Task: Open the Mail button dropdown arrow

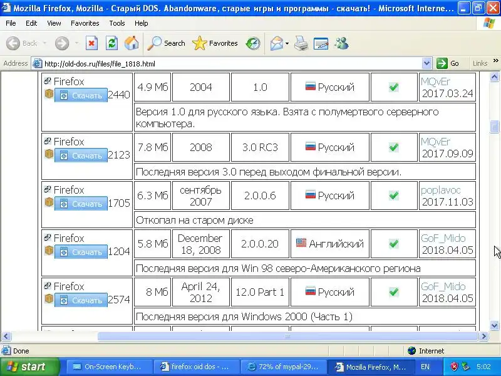Action: pyautogui.click(x=287, y=43)
